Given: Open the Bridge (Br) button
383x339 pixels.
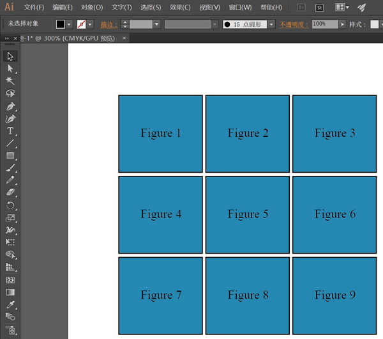Looking at the screenshot, I should point(302,8).
